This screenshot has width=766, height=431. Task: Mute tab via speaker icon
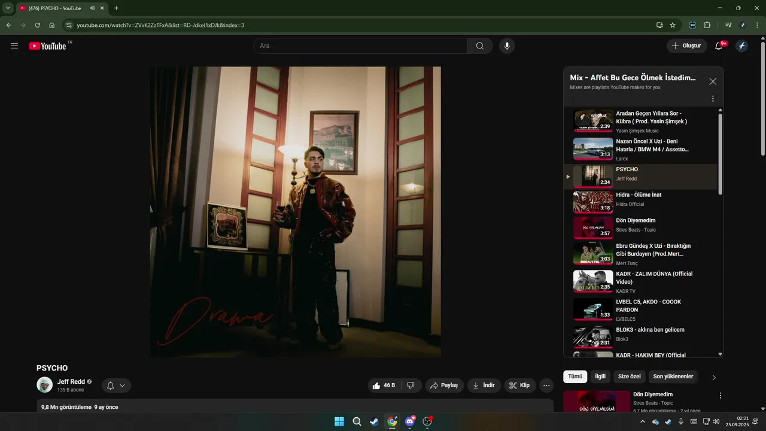click(x=93, y=8)
